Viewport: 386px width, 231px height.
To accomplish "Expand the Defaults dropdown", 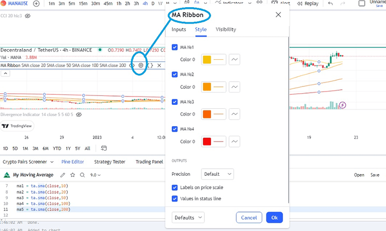I will pyautogui.click(x=188, y=217).
